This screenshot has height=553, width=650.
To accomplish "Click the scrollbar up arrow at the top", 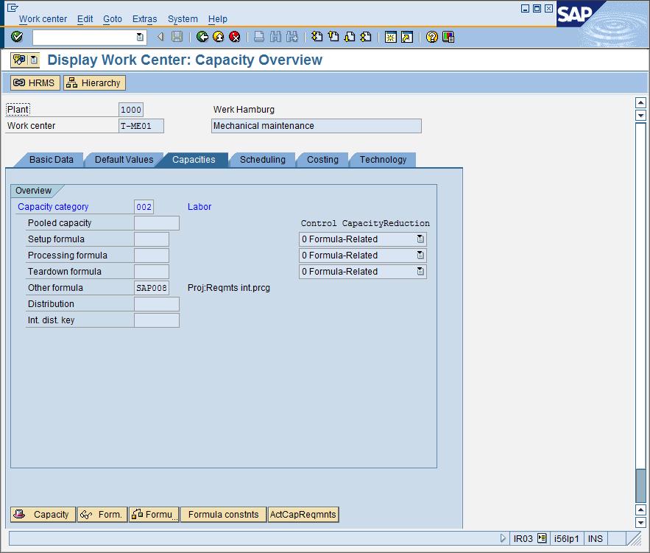I will coord(640,102).
